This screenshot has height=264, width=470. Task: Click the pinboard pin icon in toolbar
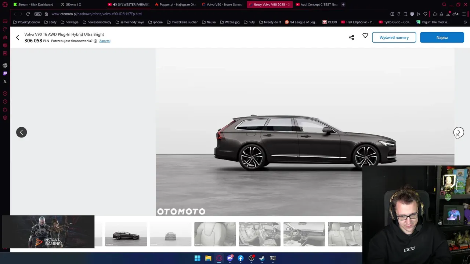point(399,14)
